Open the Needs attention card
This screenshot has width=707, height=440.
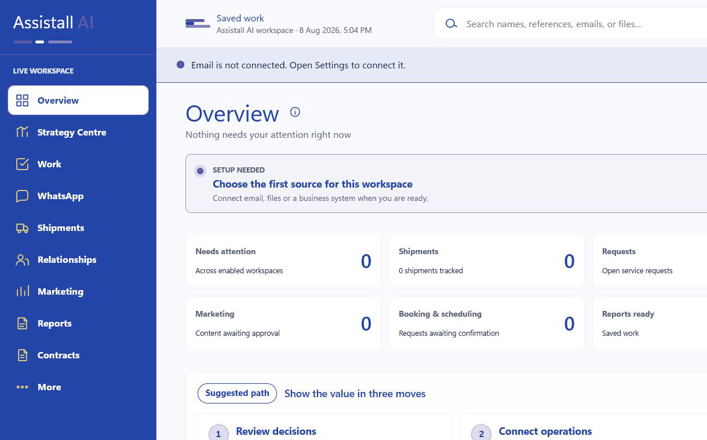[283, 261]
